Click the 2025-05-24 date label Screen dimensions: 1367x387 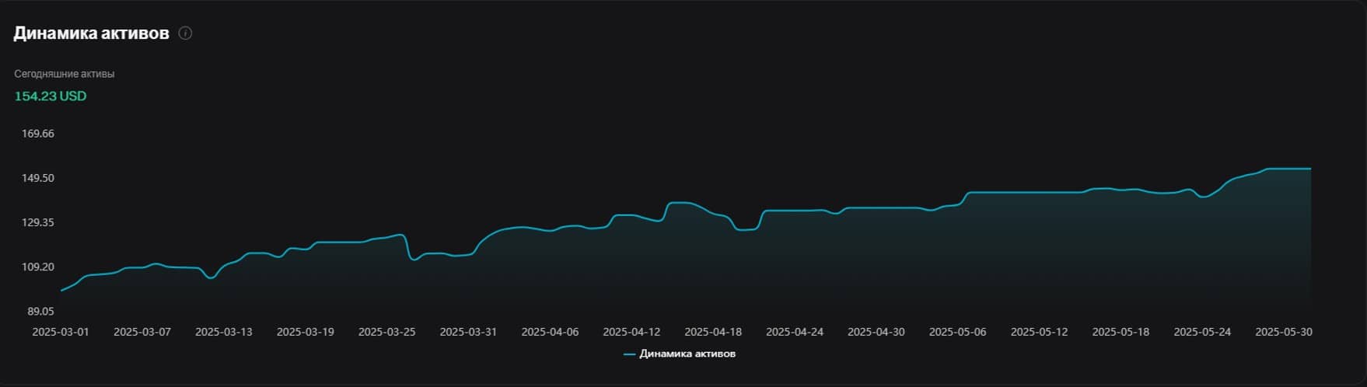point(1202,332)
